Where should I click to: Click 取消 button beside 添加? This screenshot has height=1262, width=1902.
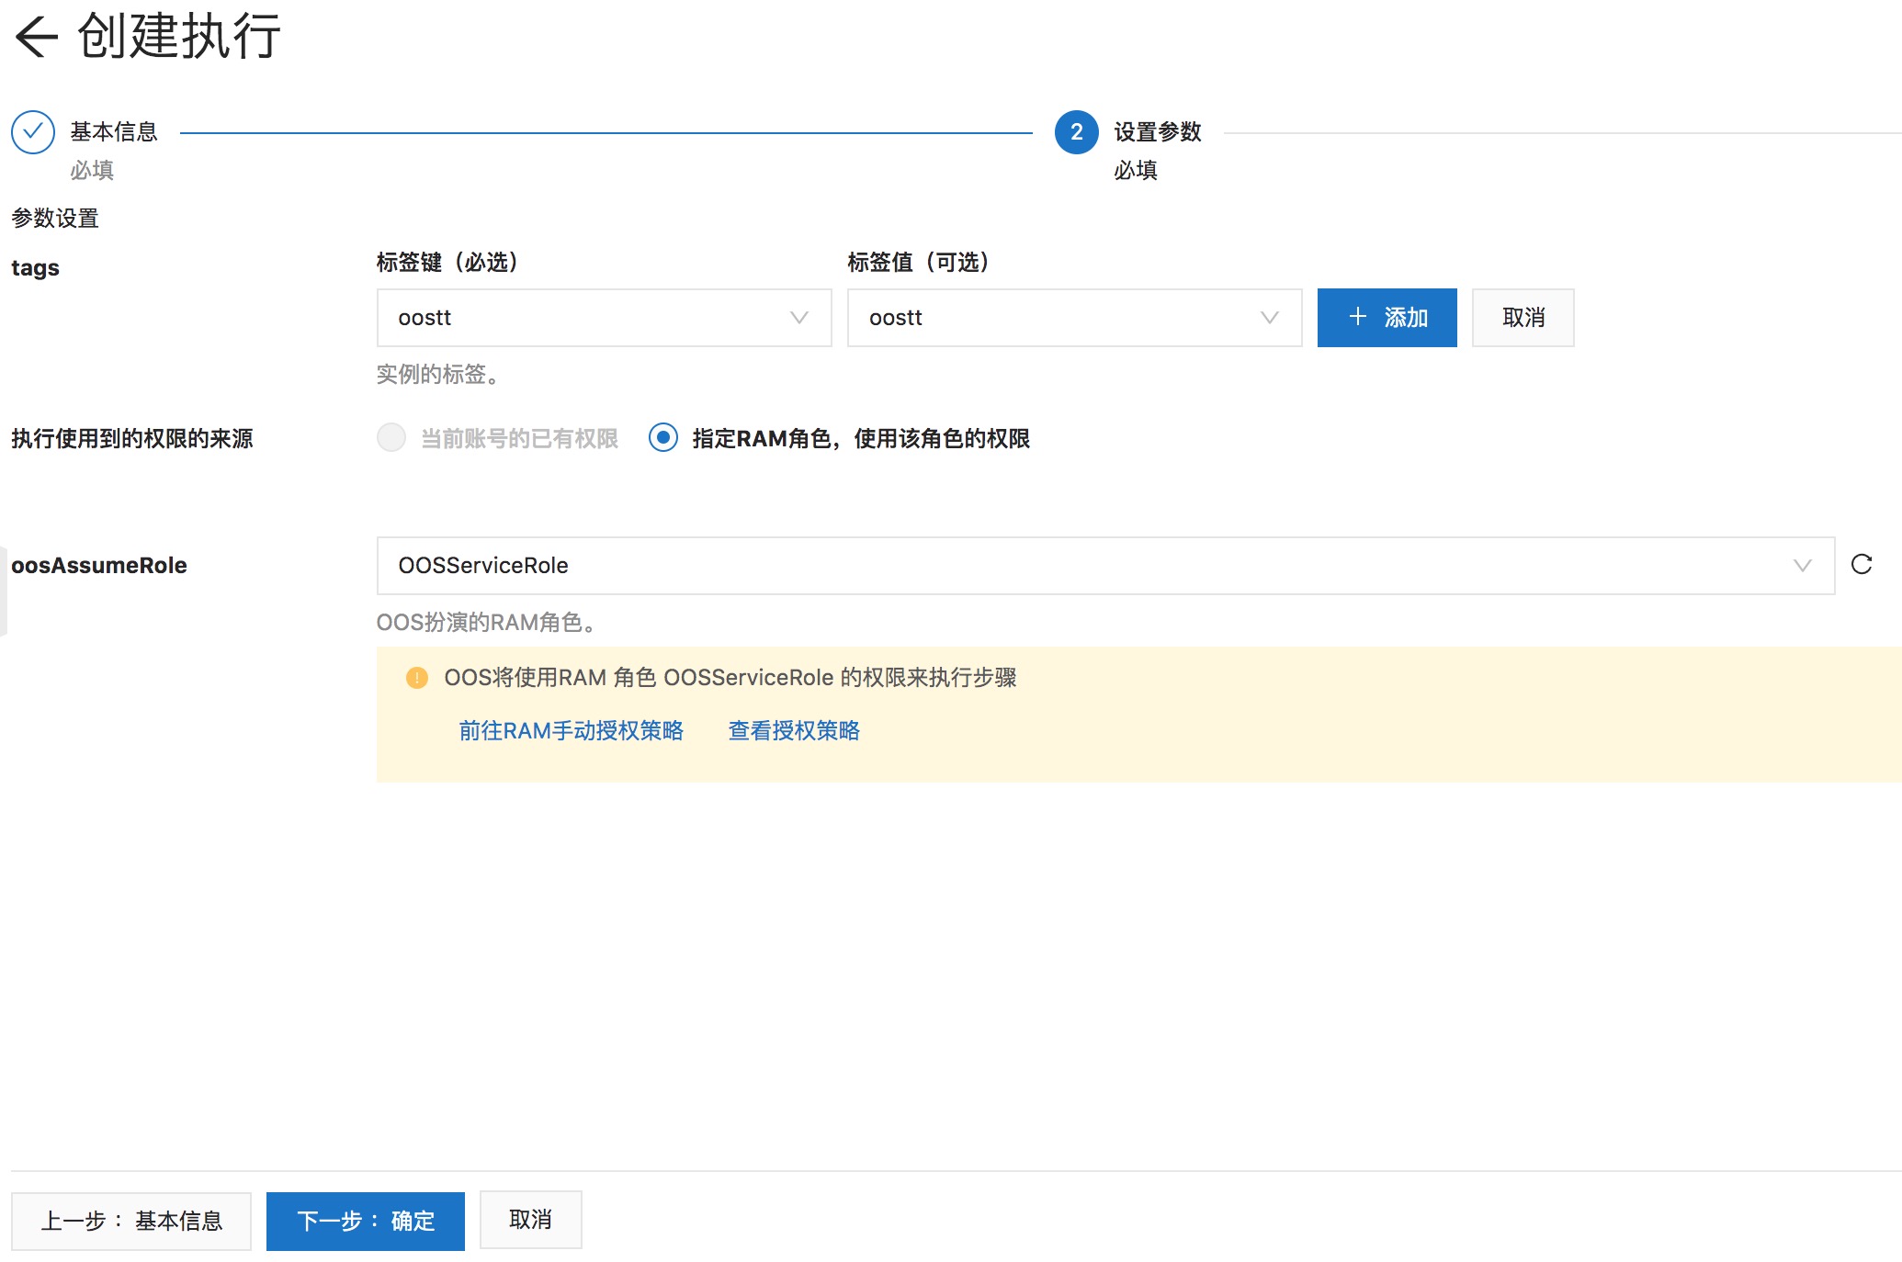coord(1523,318)
